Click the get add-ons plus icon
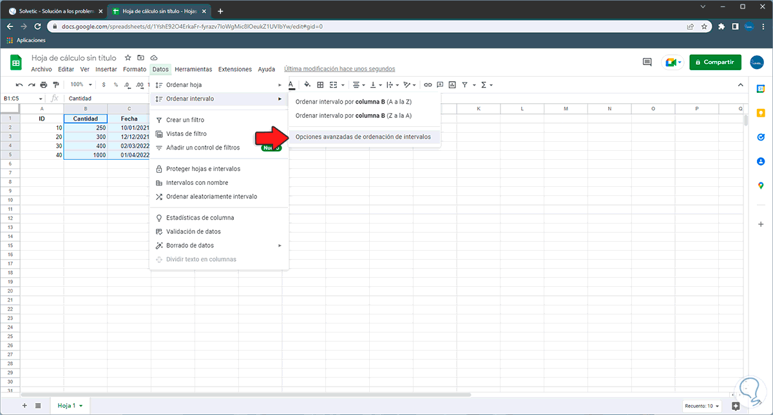Viewport: 773px width, 415px height. [761, 224]
